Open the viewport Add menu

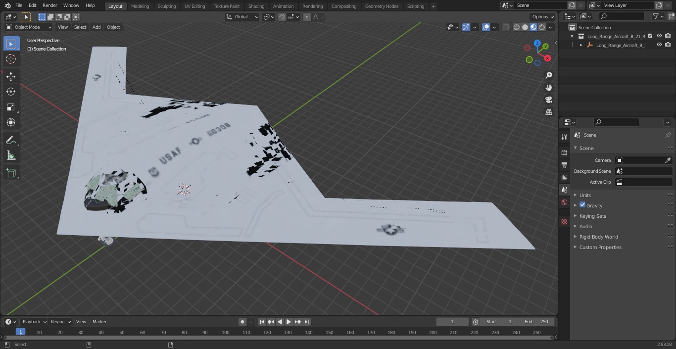97,27
